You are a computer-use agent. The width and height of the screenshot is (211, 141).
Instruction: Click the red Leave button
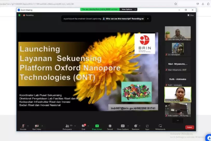[x=189, y=127]
